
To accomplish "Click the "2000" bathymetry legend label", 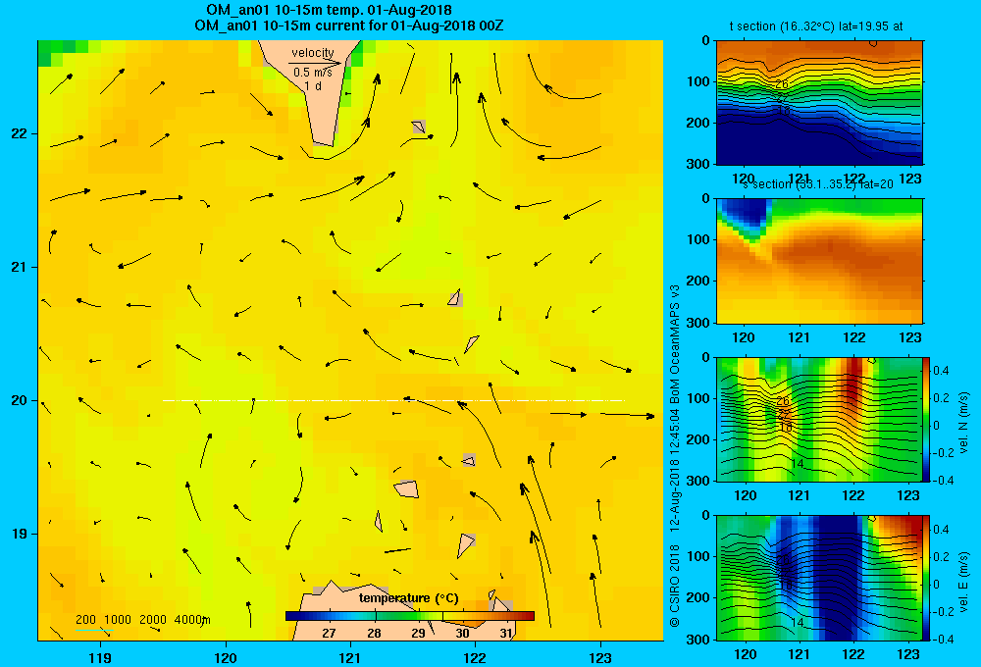I will click(x=153, y=620).
